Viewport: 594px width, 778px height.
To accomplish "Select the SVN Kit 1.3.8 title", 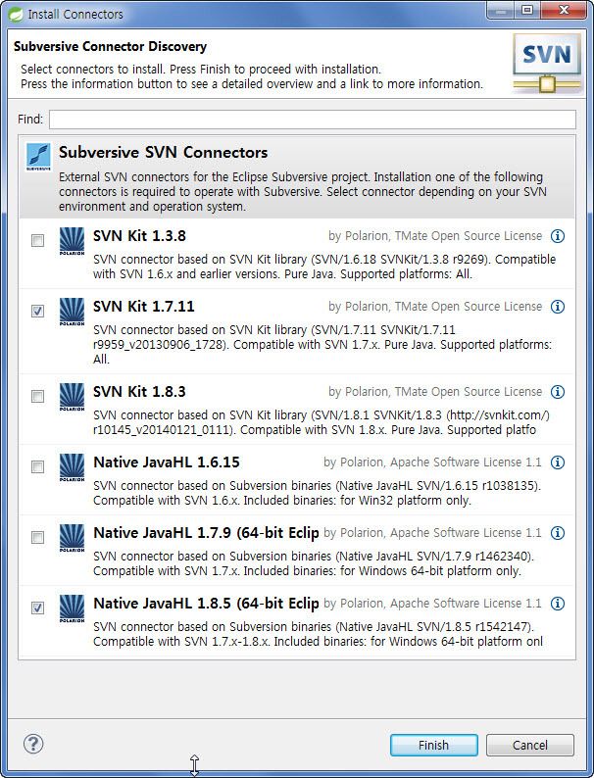I will [139, 236].
